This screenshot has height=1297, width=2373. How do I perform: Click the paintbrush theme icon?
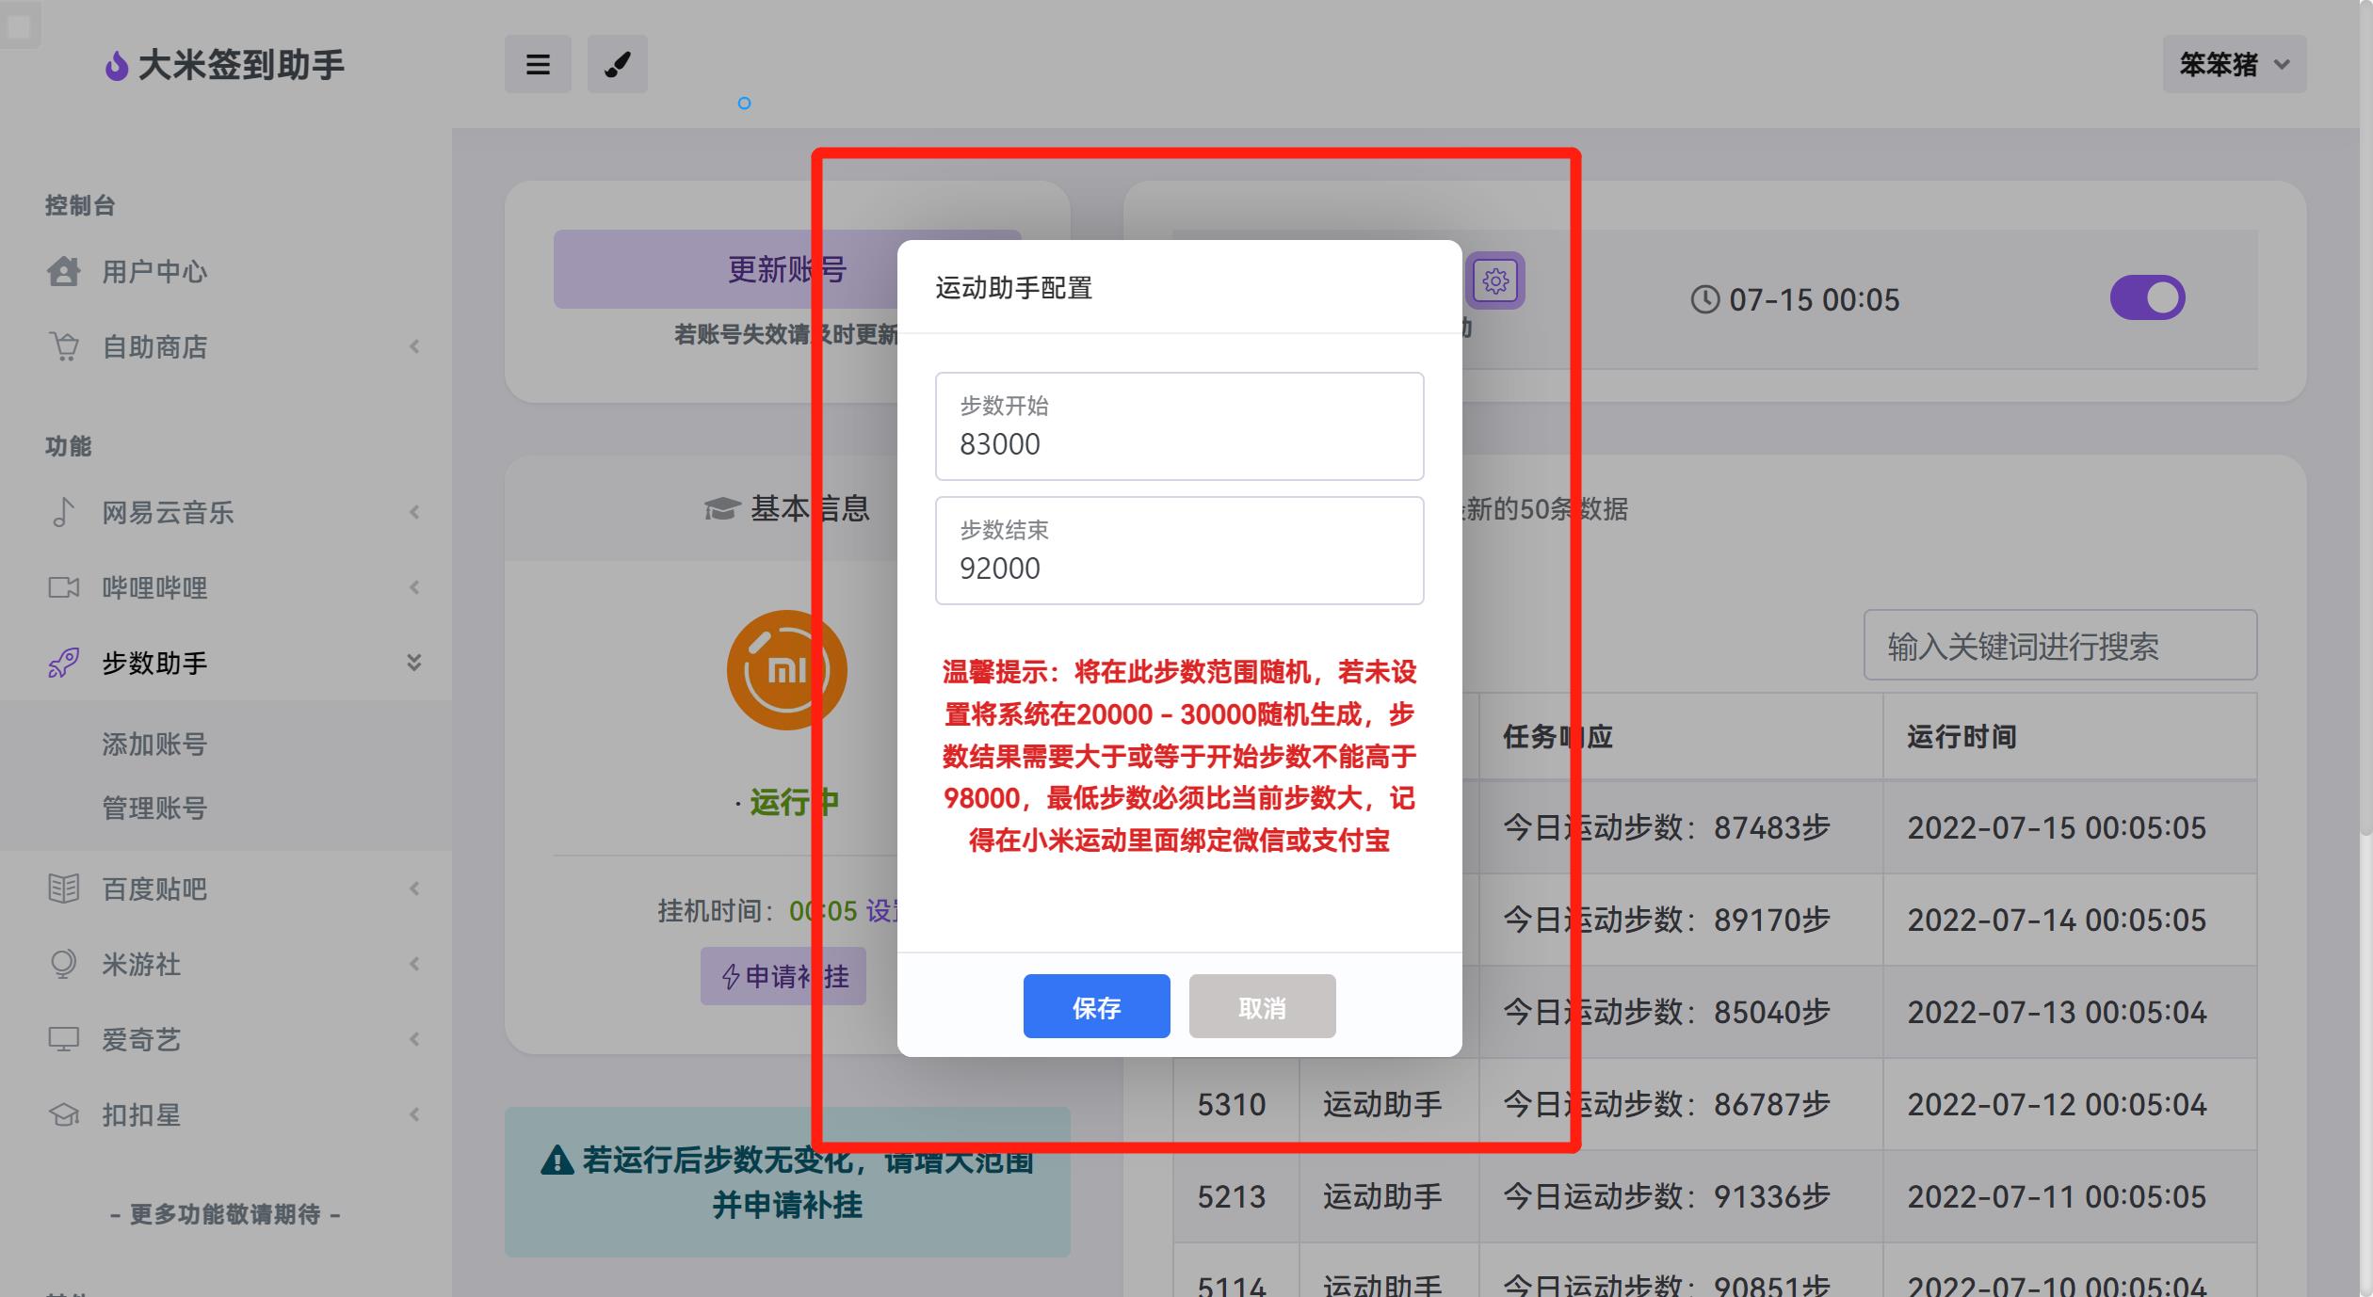(x=617, y=64)
